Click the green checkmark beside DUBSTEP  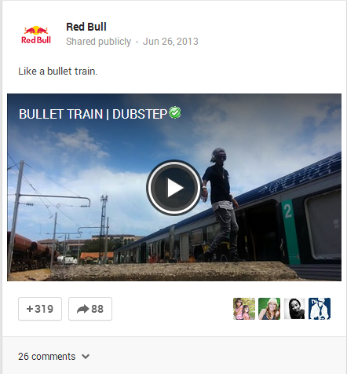(175, 112)
